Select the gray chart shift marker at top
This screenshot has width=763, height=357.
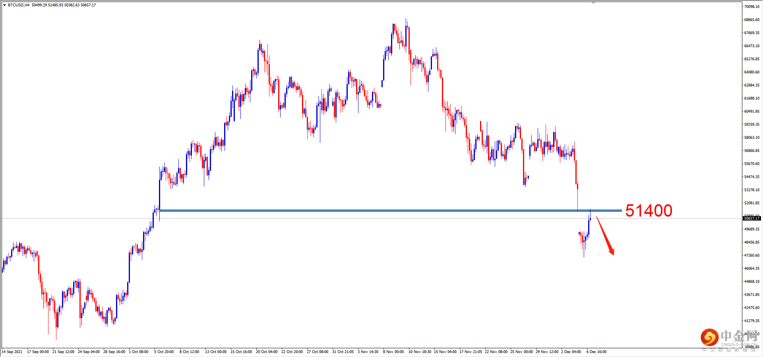(593, 3)
